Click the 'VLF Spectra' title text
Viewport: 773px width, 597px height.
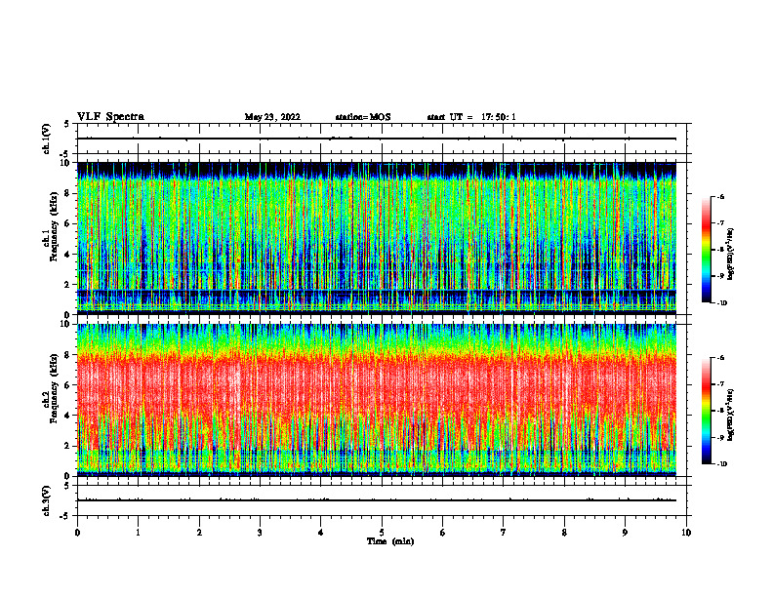pos(110,117)
